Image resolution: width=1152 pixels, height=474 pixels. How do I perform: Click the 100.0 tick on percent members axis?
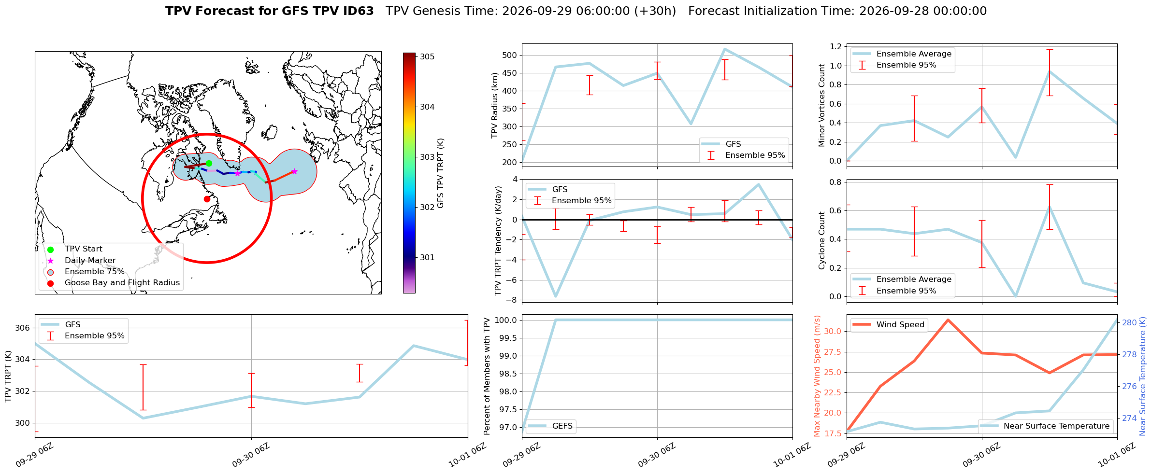tap(506, 320)
